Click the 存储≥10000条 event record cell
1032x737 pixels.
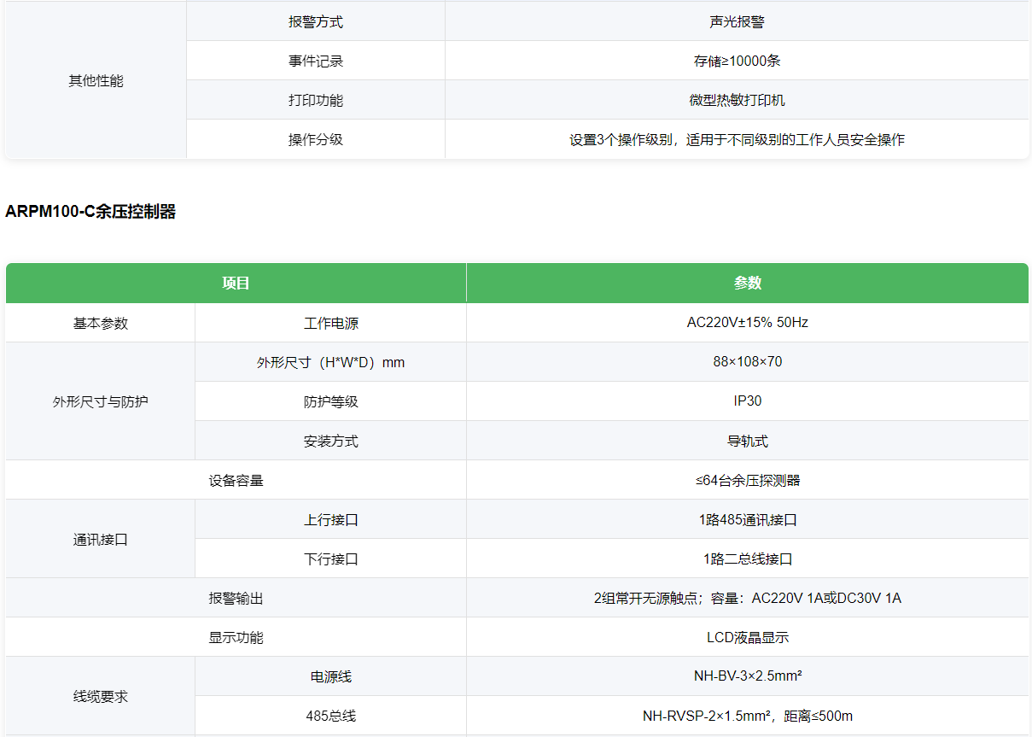[737, 61]
